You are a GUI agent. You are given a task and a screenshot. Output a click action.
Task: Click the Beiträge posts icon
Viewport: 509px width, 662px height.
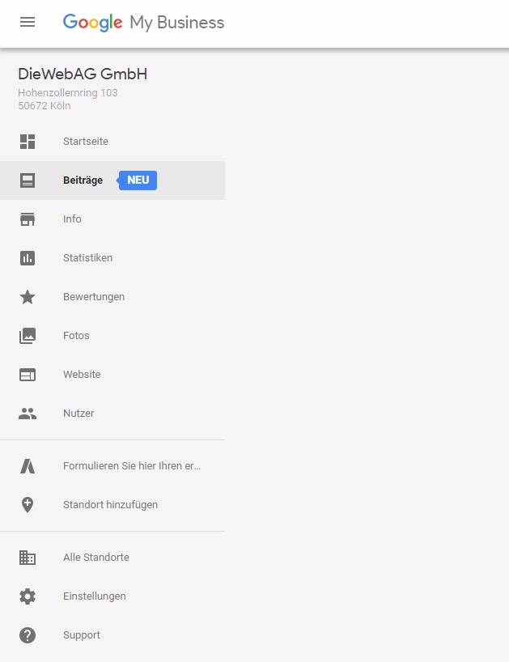(x=28, y=180)
